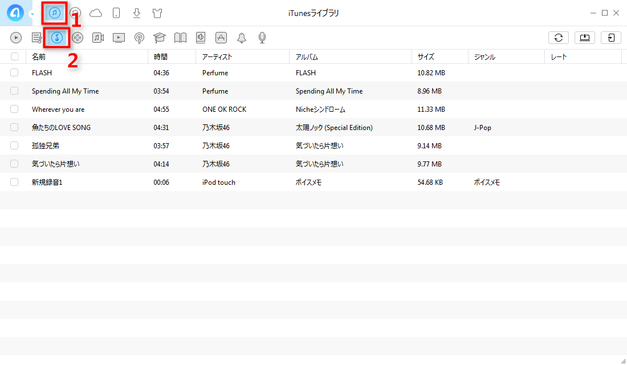Image resolution: width=627 pixels, height=365 pixels.
Task: Select the Spending All My Time row checkbox
Action: (14, 91)
